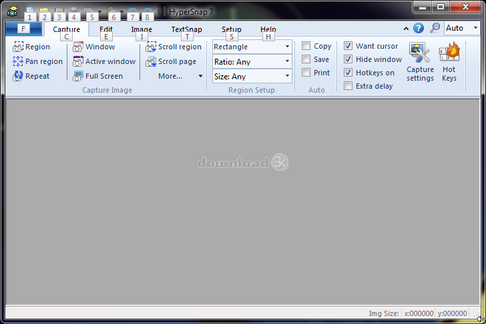This screenshot has height=324, width=486.
Task: Enable the Extra delay checkbox
Action: coord(348,86)
